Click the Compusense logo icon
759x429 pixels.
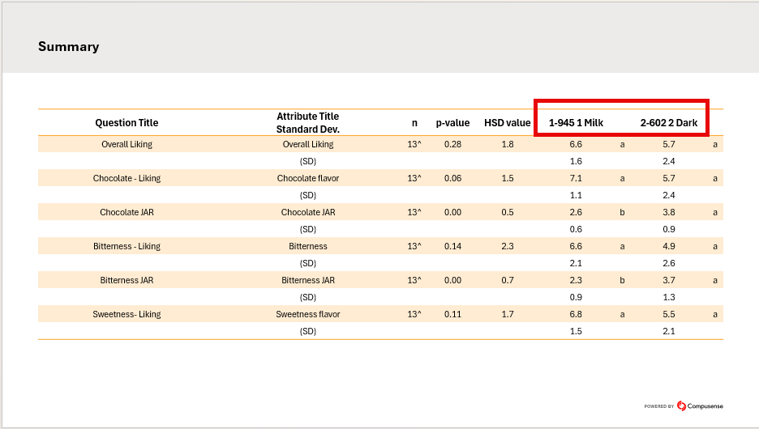[x=681, y=406]
